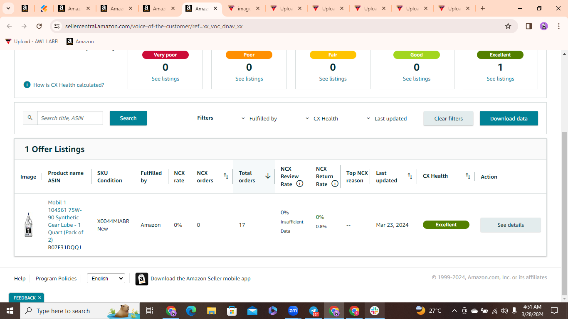The image size is (568, 319).
Task: Click the Windows taskbar search box
Action: [x=80, y=311]
